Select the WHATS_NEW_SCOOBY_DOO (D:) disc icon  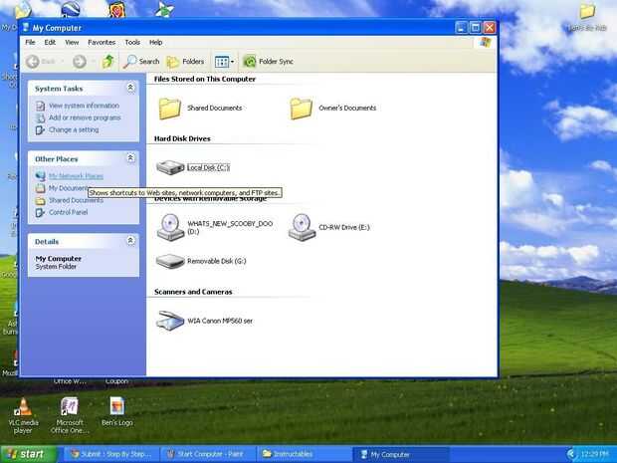[170, 227]
